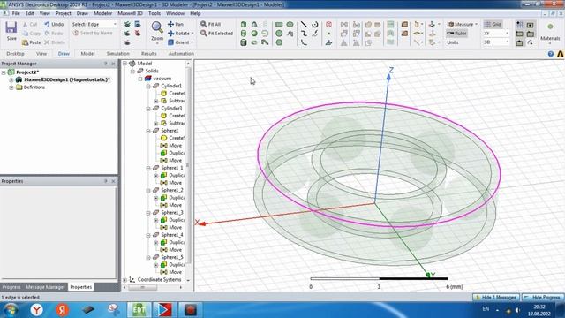Select Maxwell3DDesign1 (Magnetostatic) in project tree
The height and width of the screenshot is (318, 565).
67,79
